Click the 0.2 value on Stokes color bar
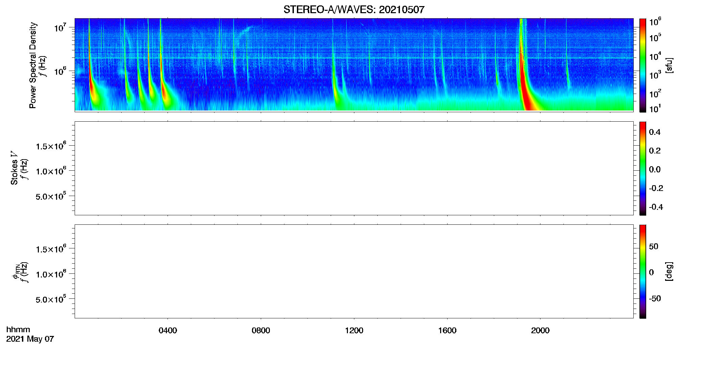 pos(655,151)
